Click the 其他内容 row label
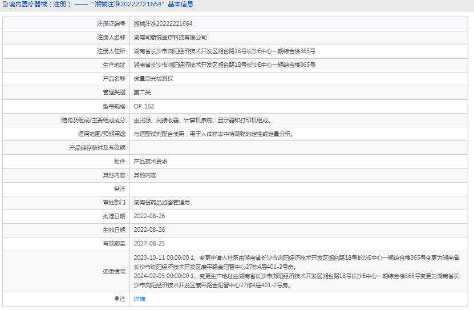This screenshot has height=310, width=474. click(x=114, y=175)
